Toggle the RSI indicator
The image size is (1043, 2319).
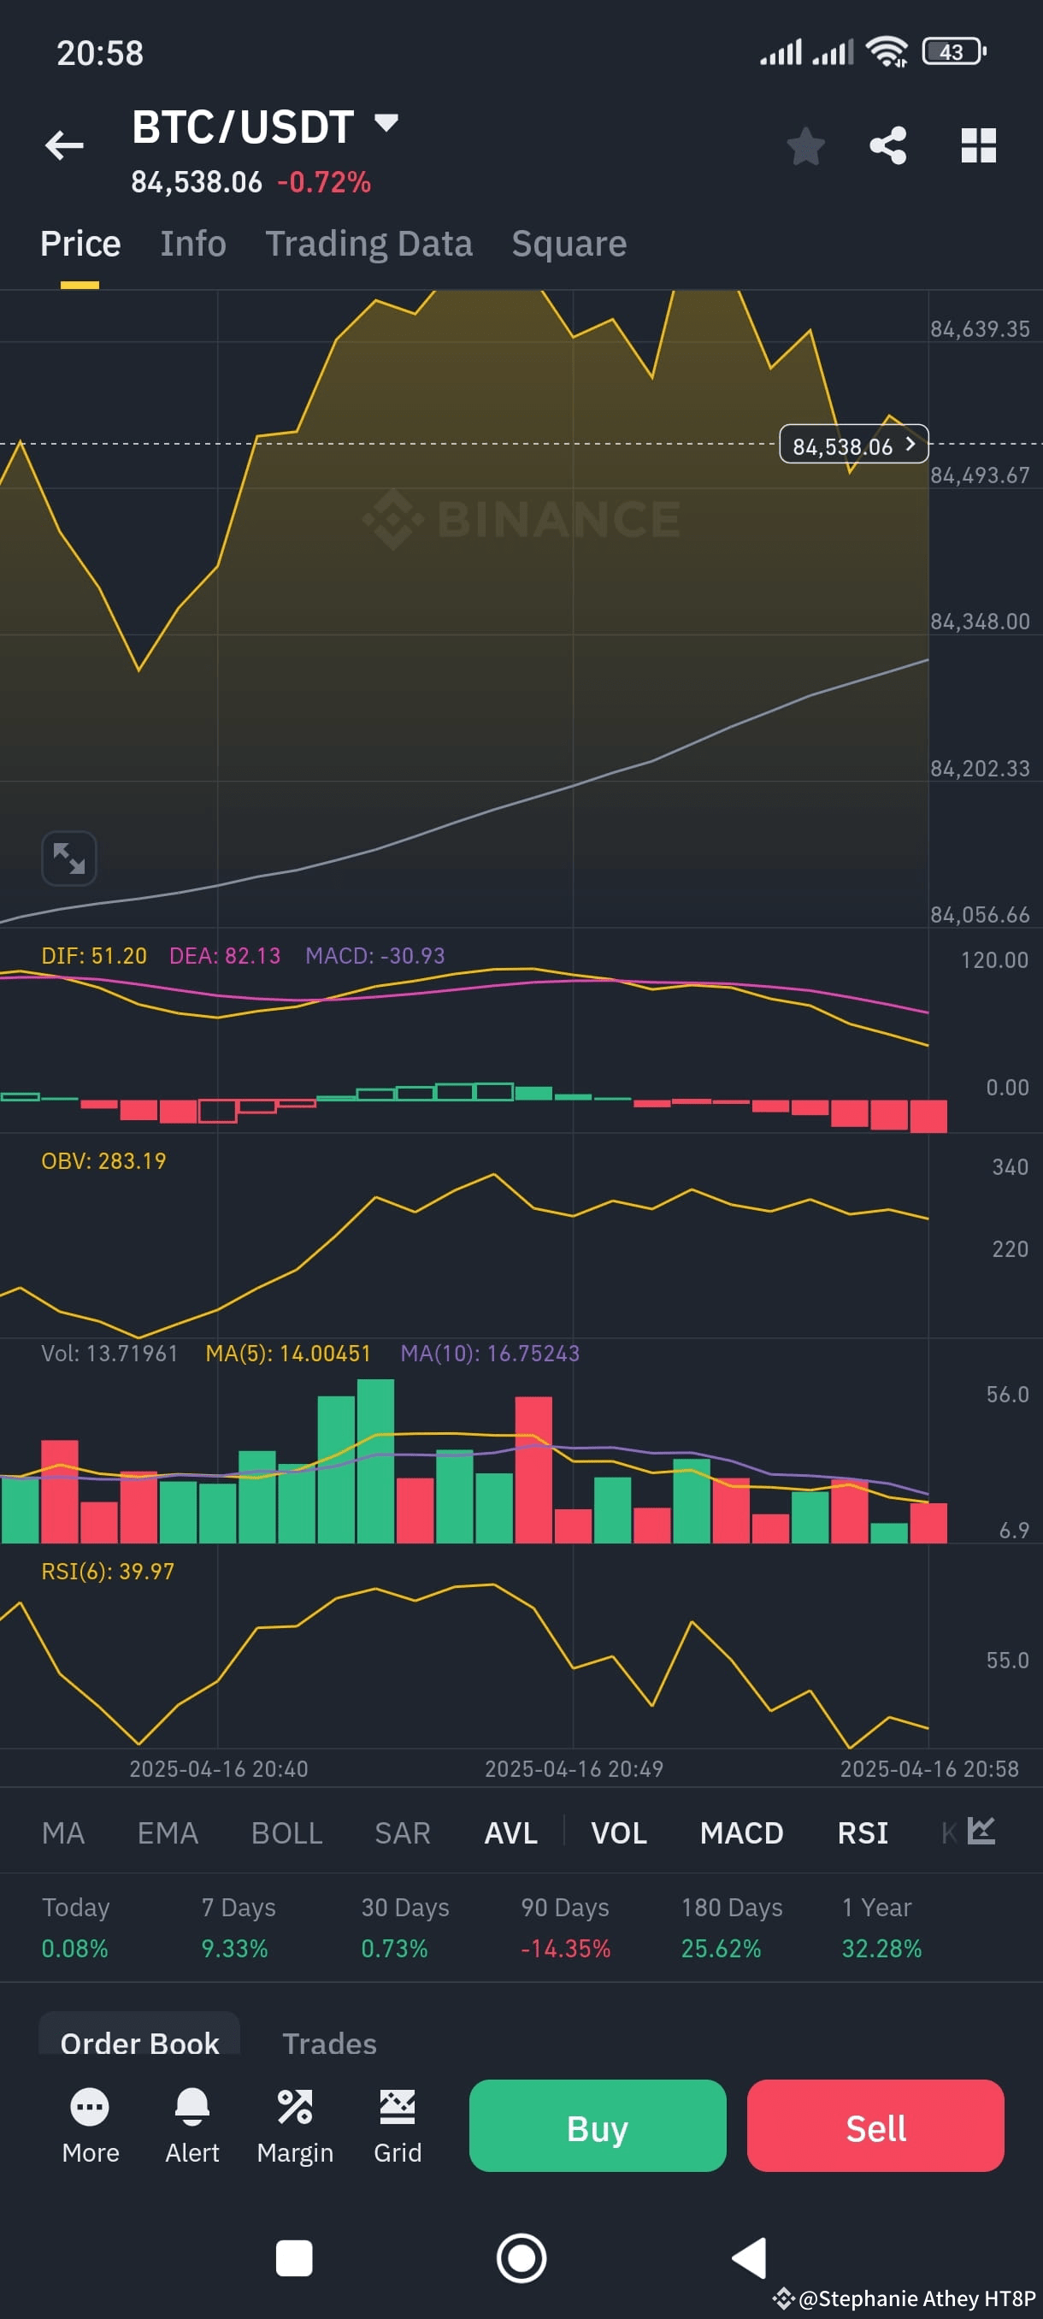tap(862, 1832)
